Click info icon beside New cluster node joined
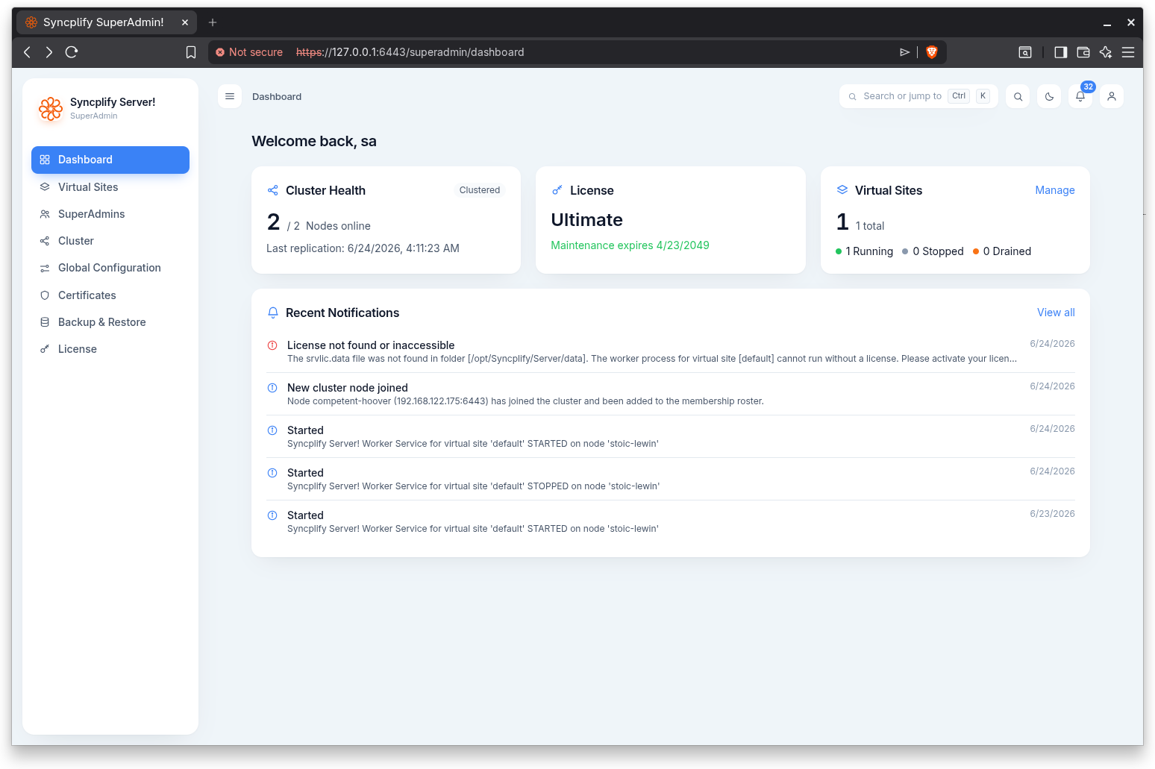This screenshot has width=1155, height=769. point(272,388)
